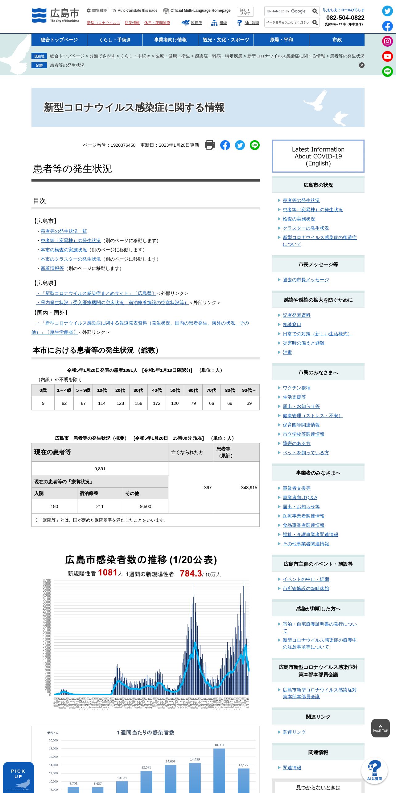Image resolution: width=396 pixels, height=793 pixels.
Task: Open 医療事業者関連情報 sidebar link
Action: pyautogui.click(x=303, y=516)
